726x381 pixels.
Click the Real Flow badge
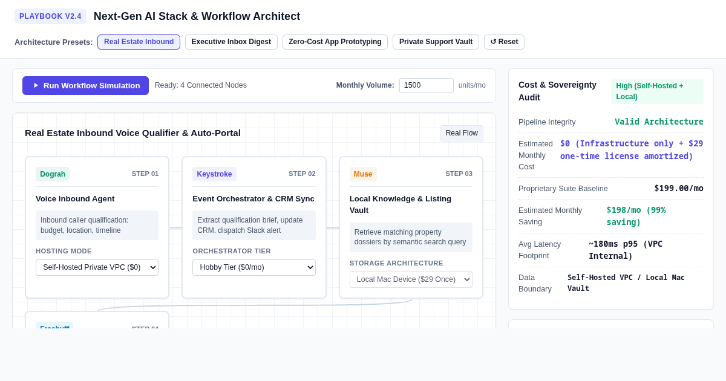click(x=462, y=133)
